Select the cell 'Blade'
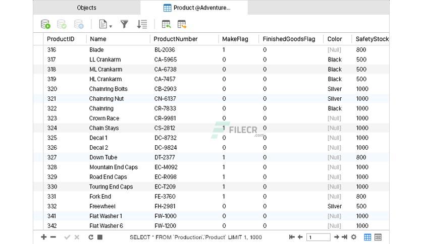 point(96,50)
